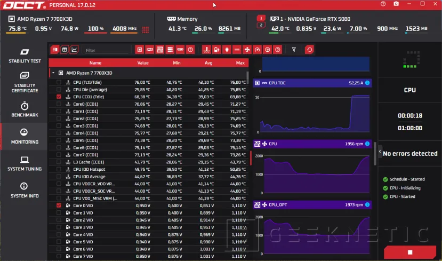Toggle voltage sensor type filter

tap(217, 50)
